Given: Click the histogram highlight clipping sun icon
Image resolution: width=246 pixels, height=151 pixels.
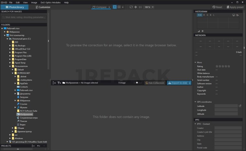Looking at the screenshot, I should [203, 31].
